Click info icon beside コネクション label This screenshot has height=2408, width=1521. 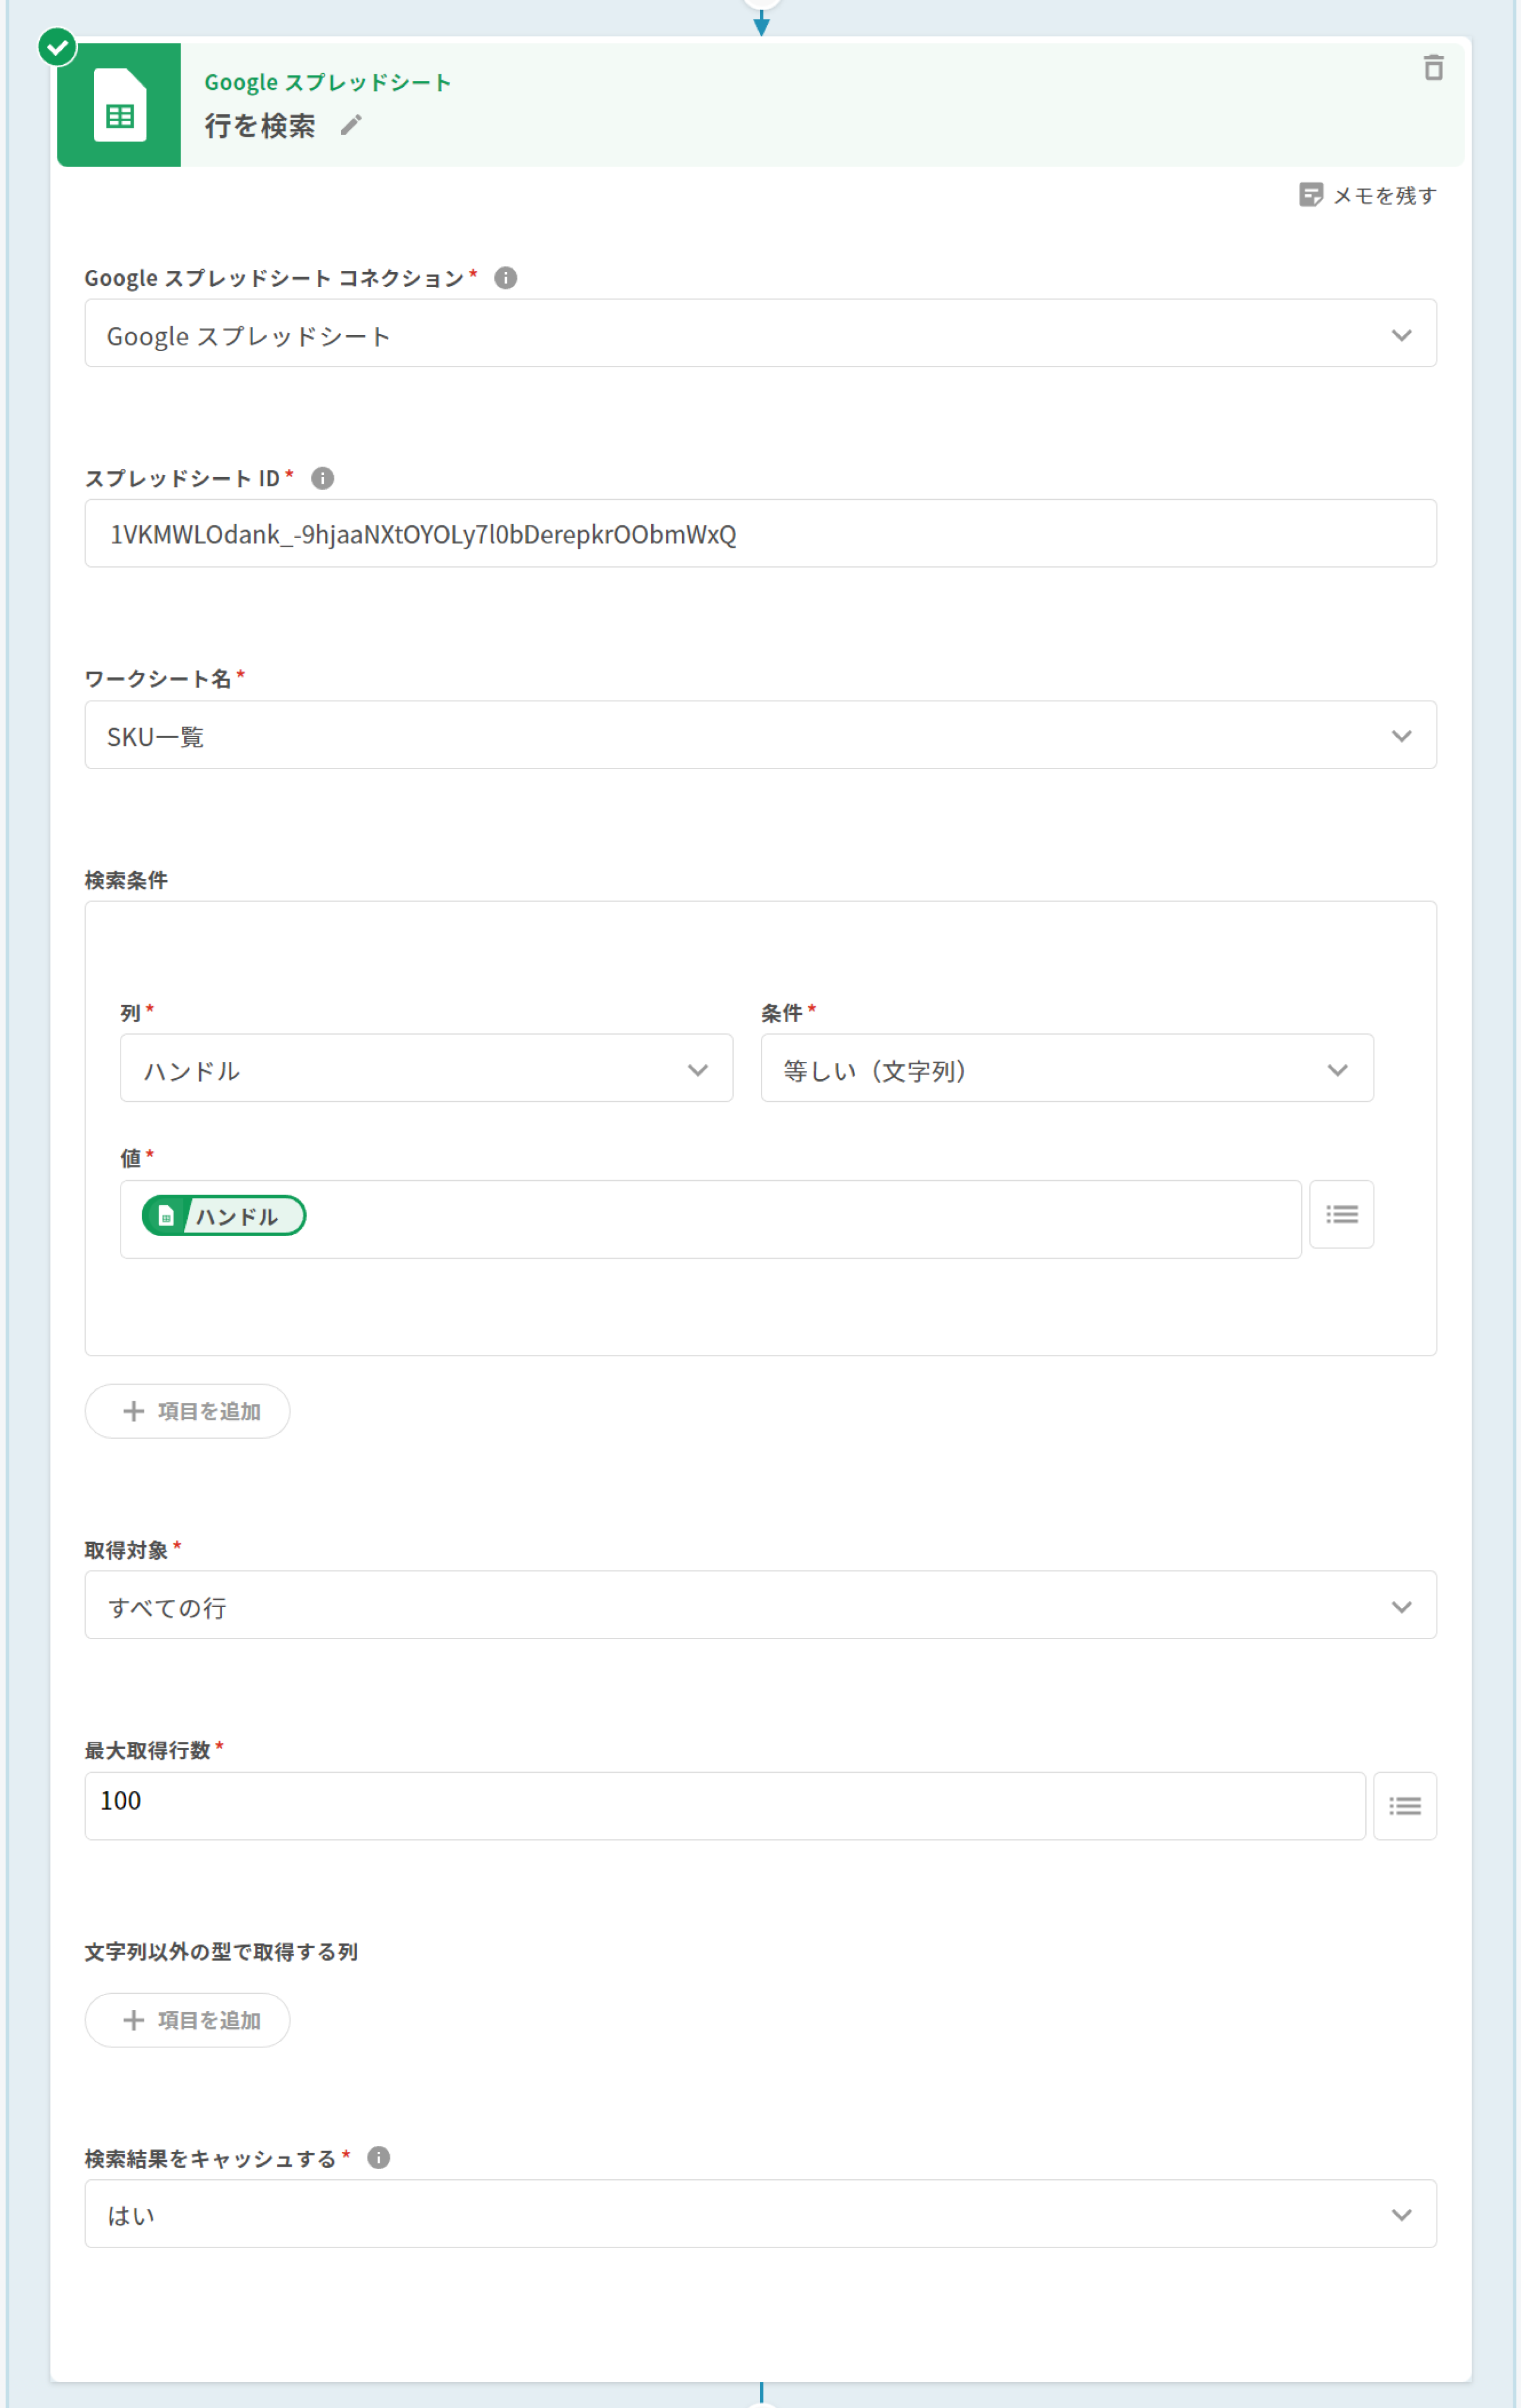point(506,278)
